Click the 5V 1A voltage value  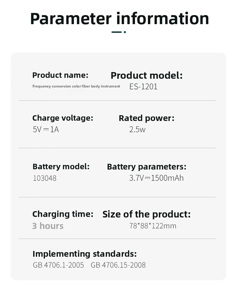point(46,129)
